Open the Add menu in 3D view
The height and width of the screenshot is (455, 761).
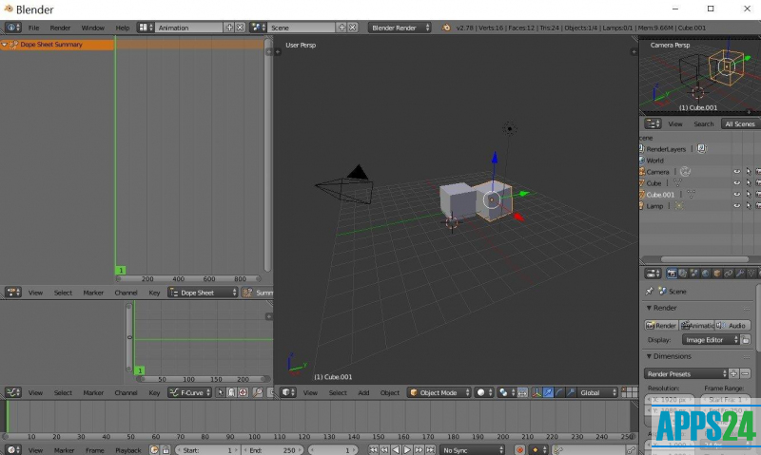(x=363, y=392)
